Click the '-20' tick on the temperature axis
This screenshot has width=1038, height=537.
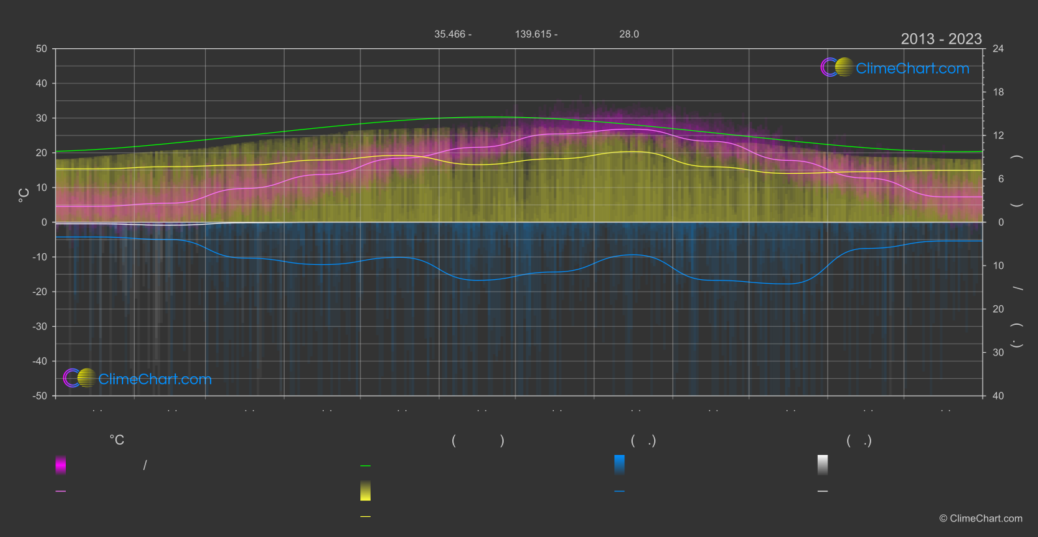click(40, 292)
